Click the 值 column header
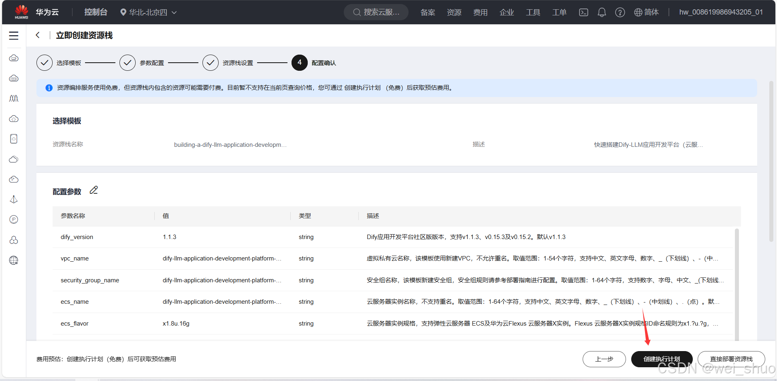Viewport: 777px width, 381px height. point(166,216)
